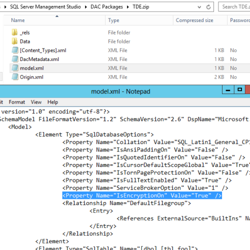Screen dimensions: 250x250
Task: Open the _rels folder icon
Action: coord(14,32)
